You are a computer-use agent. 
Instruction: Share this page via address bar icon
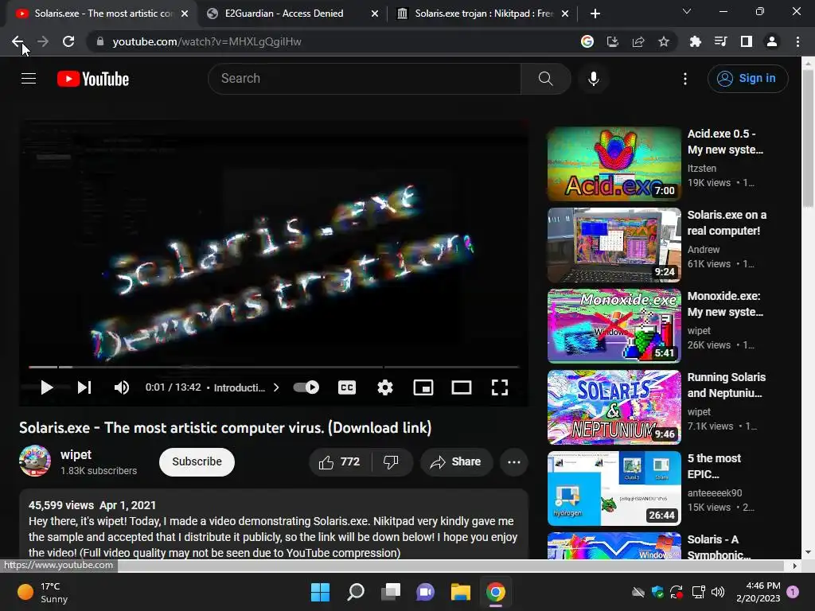pos(638,41)
